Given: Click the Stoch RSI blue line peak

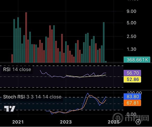Looking at the screenshot, I should pyautogui.click(x=88, y=93).
